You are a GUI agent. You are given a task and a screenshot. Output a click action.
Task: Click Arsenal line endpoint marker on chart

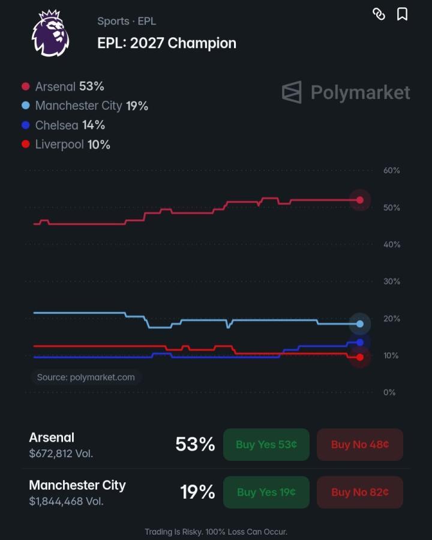[x=360, y=200]
